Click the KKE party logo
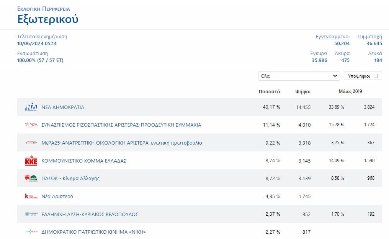 [x=31, y=161]
